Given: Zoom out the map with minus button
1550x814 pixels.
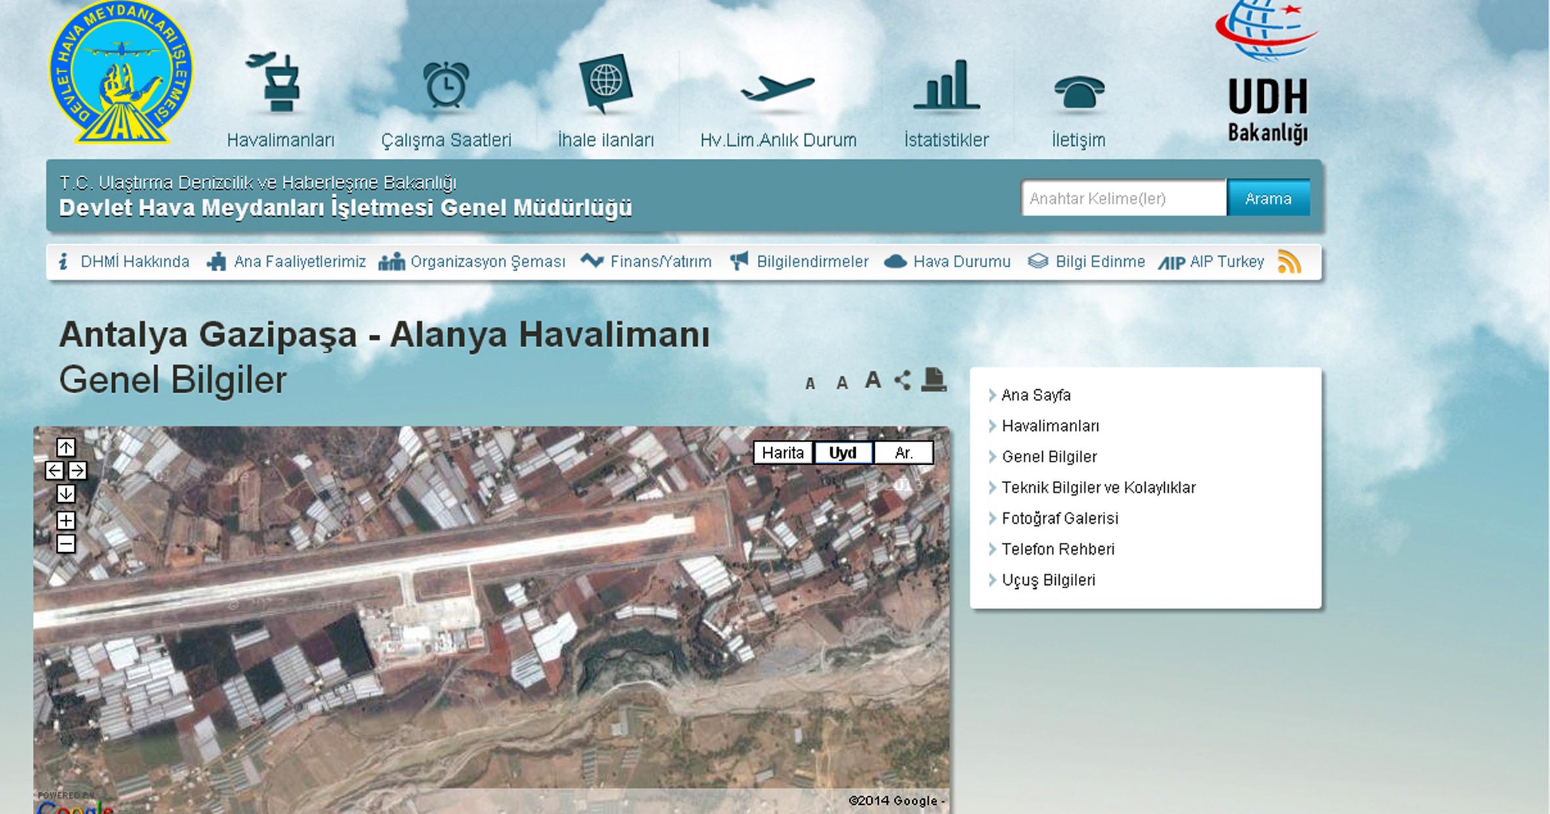Looking at the screenshot, I should [66, 544].
